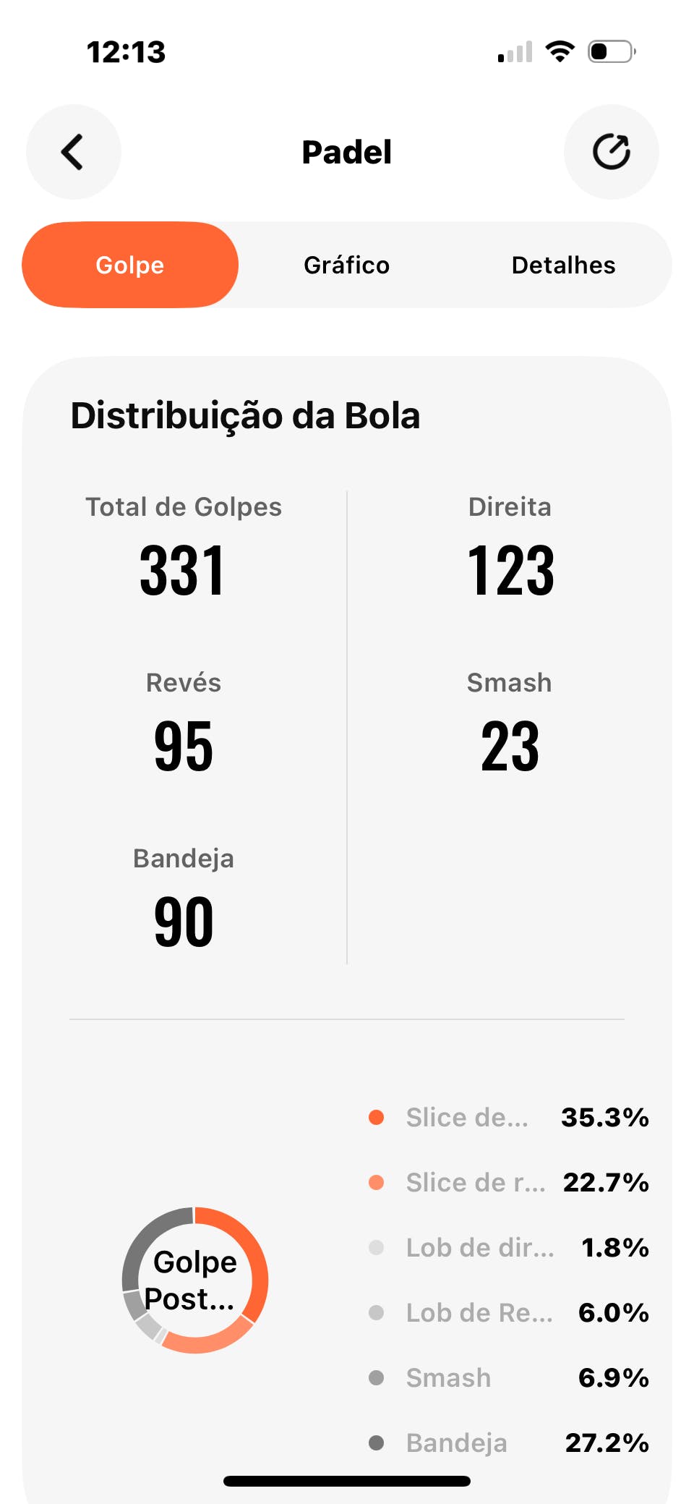Select the Lob de Re... legend entry
Screen dimensions: 694x1504
coord(479,1312)
